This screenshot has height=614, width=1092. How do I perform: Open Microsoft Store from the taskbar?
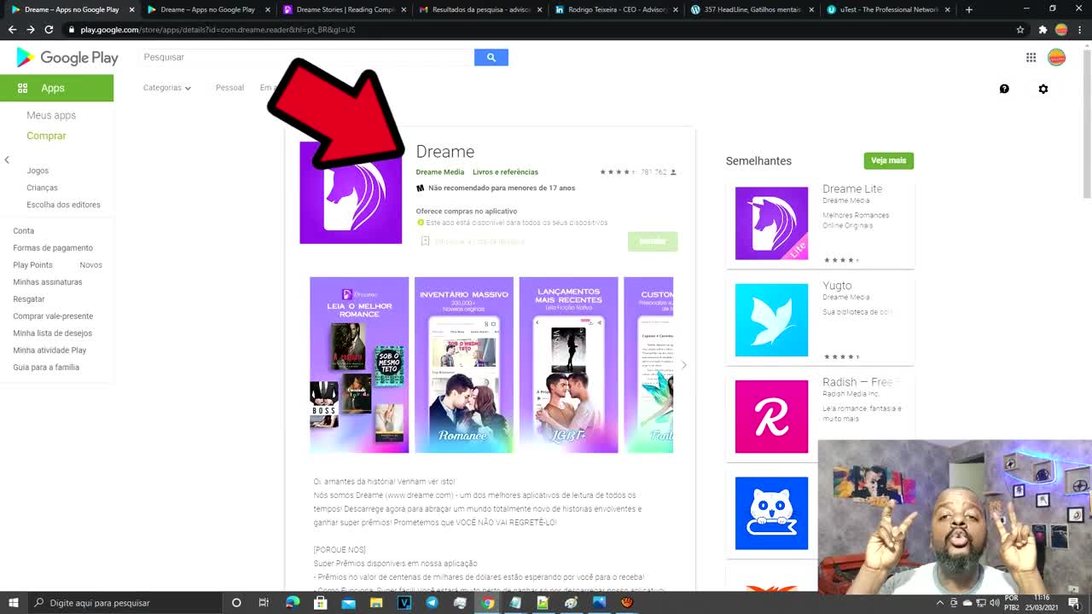[x=320, y=603]
